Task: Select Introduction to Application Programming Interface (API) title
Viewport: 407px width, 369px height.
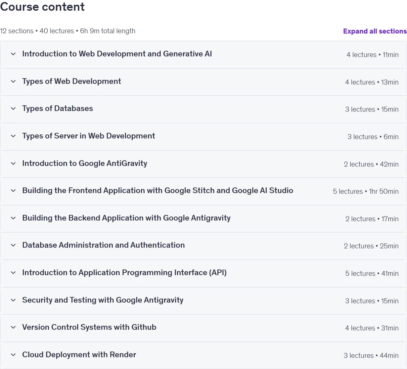Action: tap(124, 272)
